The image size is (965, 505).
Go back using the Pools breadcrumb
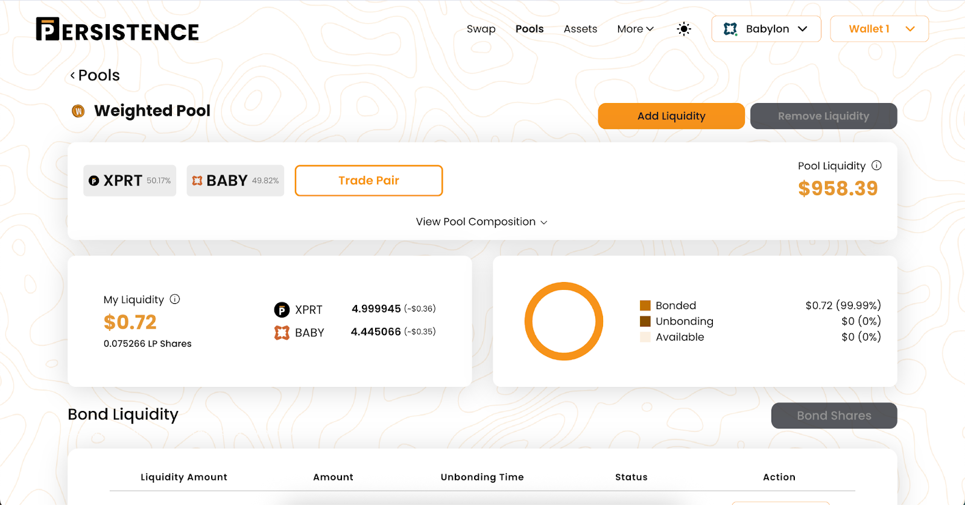click(x=95, y=75)
